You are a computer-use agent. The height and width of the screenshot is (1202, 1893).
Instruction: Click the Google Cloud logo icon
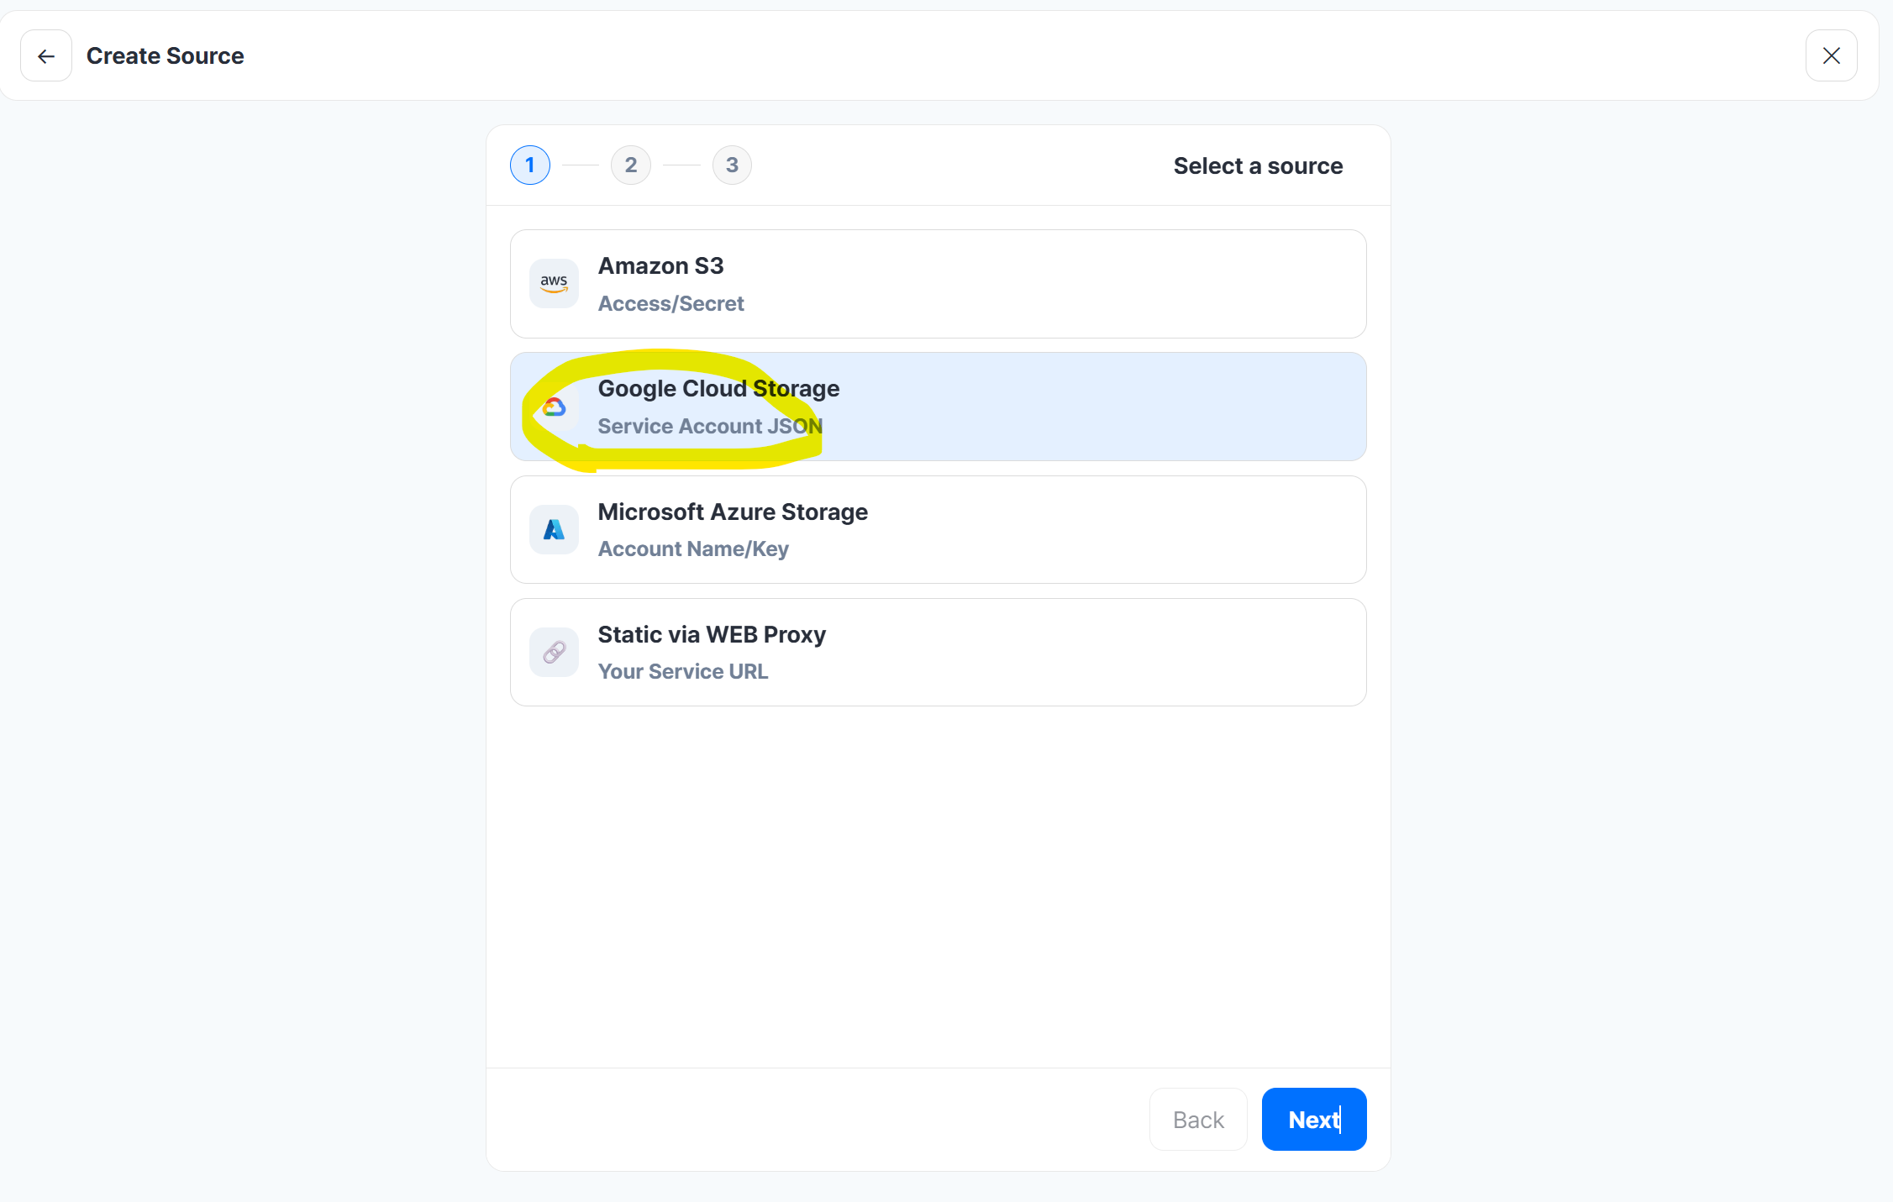pyautogui.click(x=554, y=407)
